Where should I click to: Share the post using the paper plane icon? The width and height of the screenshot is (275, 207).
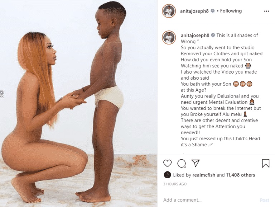(x=196, y=163)
